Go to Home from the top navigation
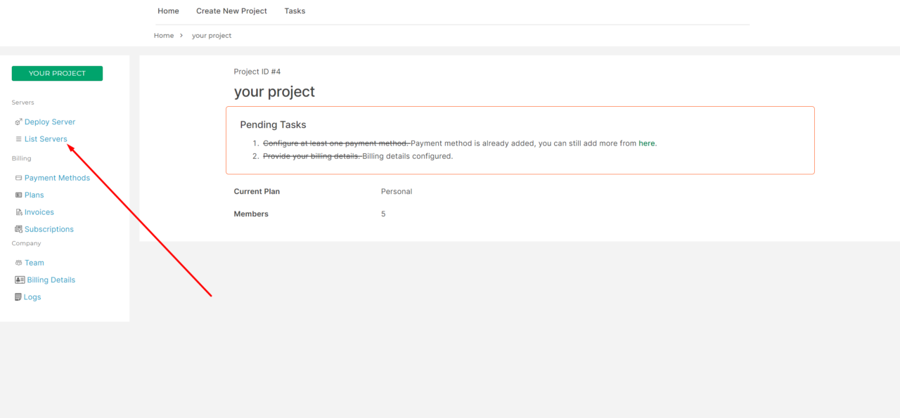 tap(168, 11)
